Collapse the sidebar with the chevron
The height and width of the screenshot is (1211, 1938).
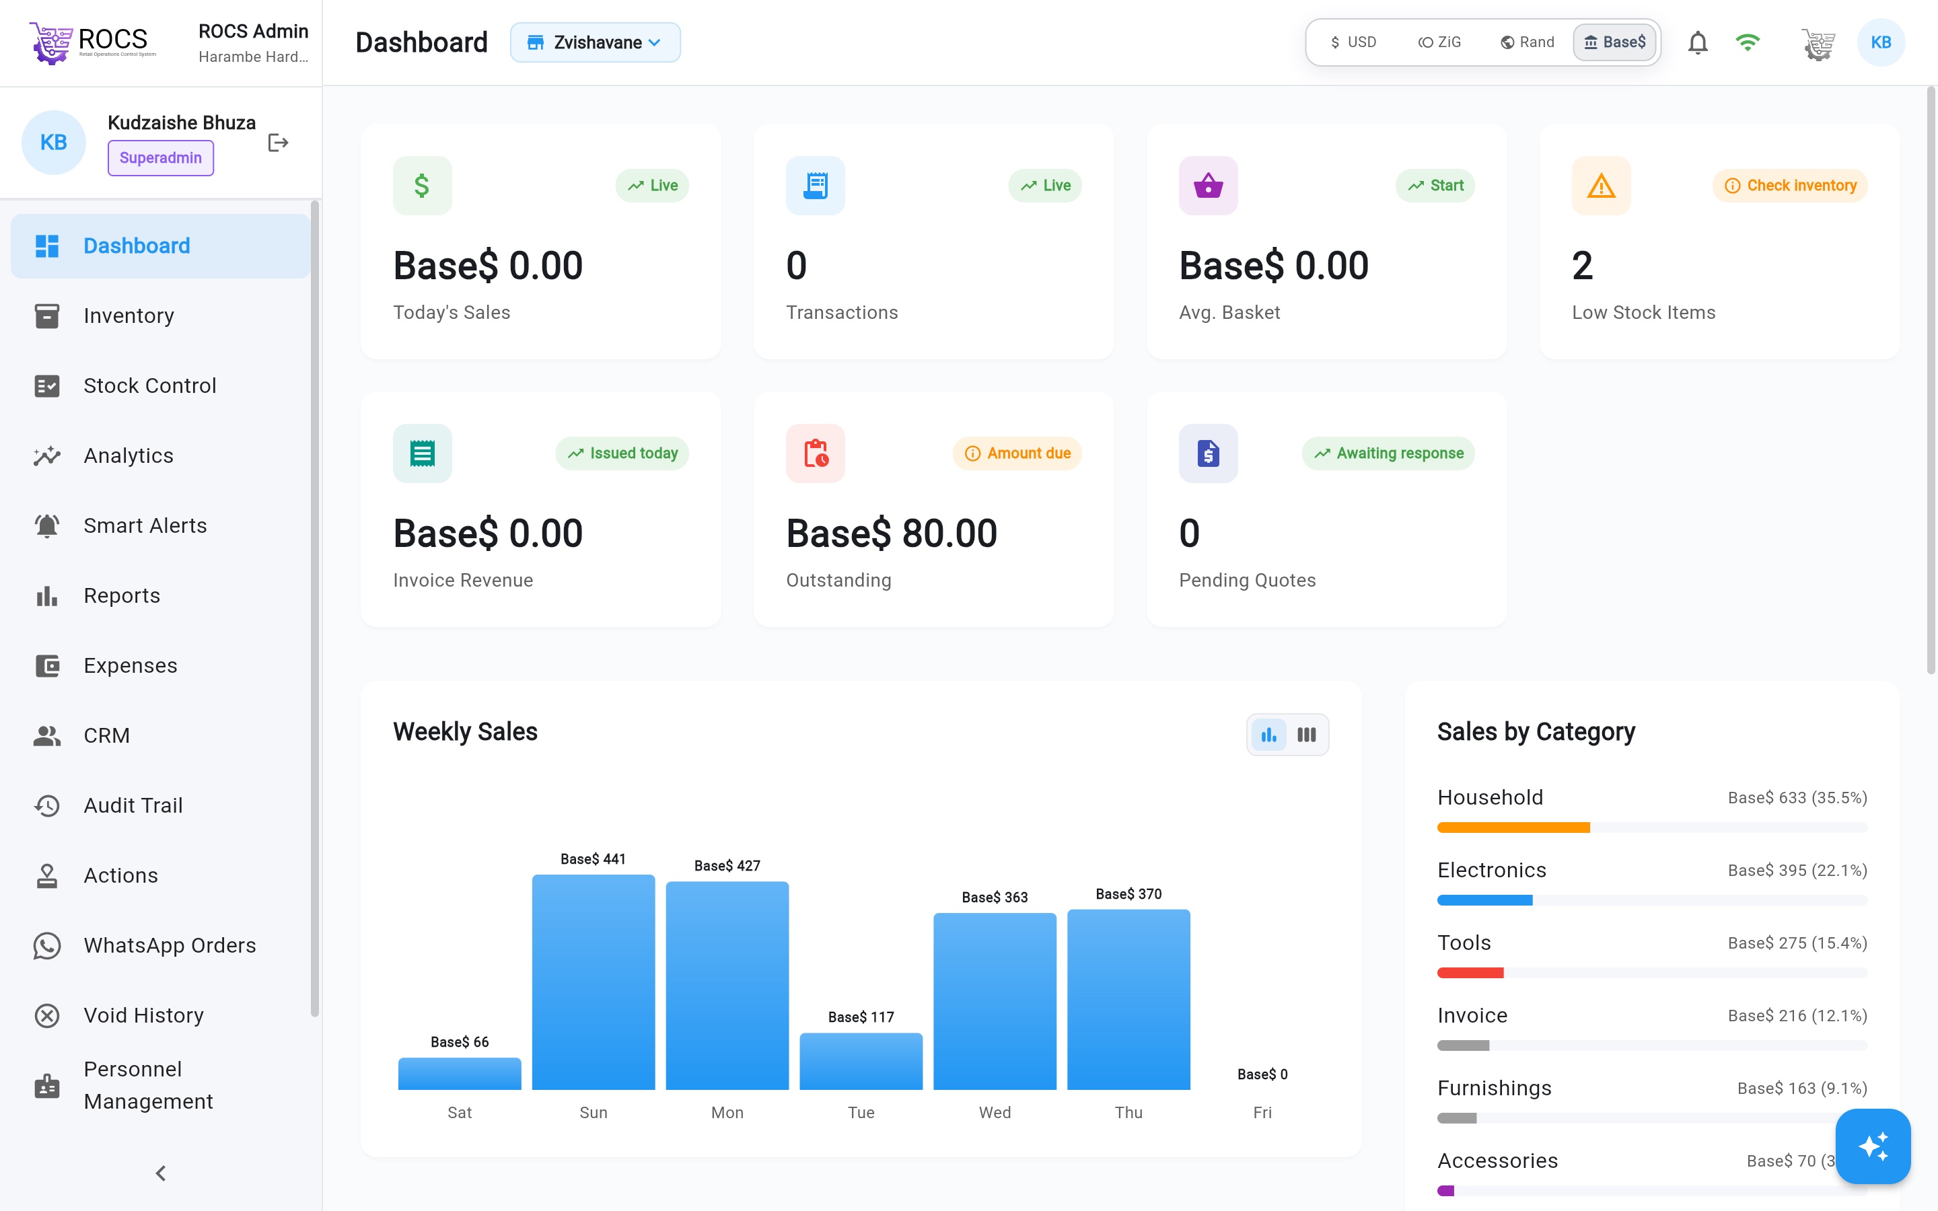click(161, 1173)
